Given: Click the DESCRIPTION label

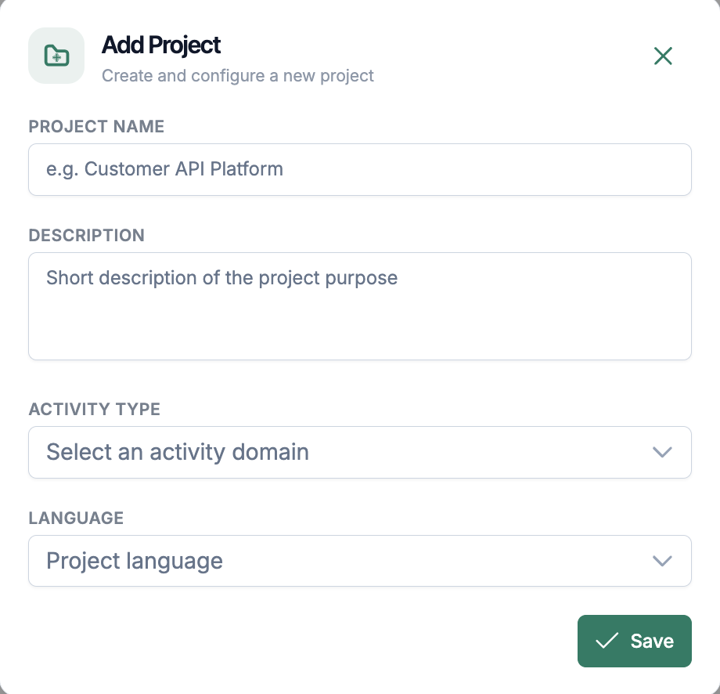Looking at the screenshot, I should click(x=86, y=235).
